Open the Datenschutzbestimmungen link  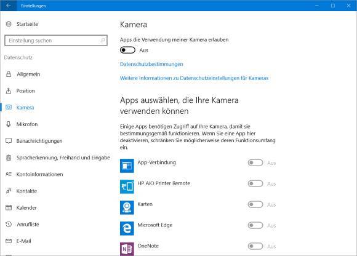point(151,64)
